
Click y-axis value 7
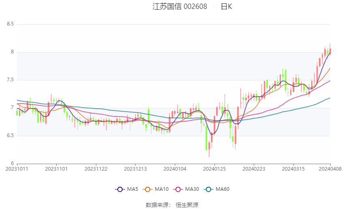tap(12, 108)
